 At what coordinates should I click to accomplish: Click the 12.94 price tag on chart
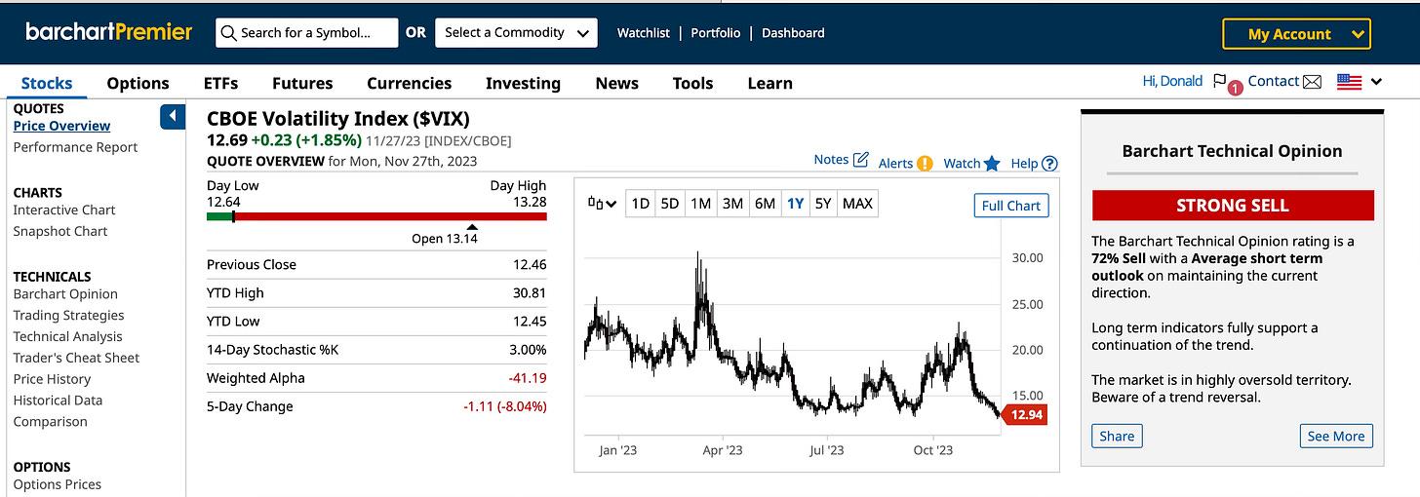point(1023,415)
